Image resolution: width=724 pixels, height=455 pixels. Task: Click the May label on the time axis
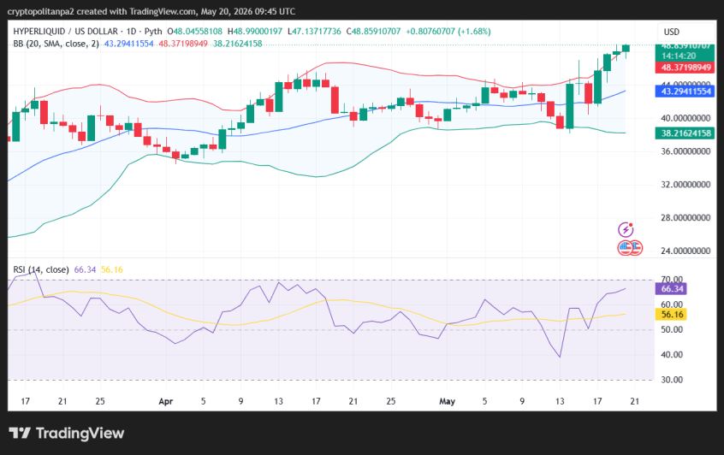click(x=447, y=401)
